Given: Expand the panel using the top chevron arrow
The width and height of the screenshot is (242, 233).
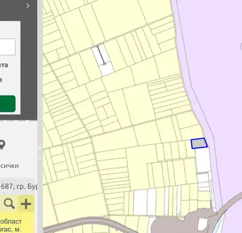Looking at the screenshot, I should 28,6.
